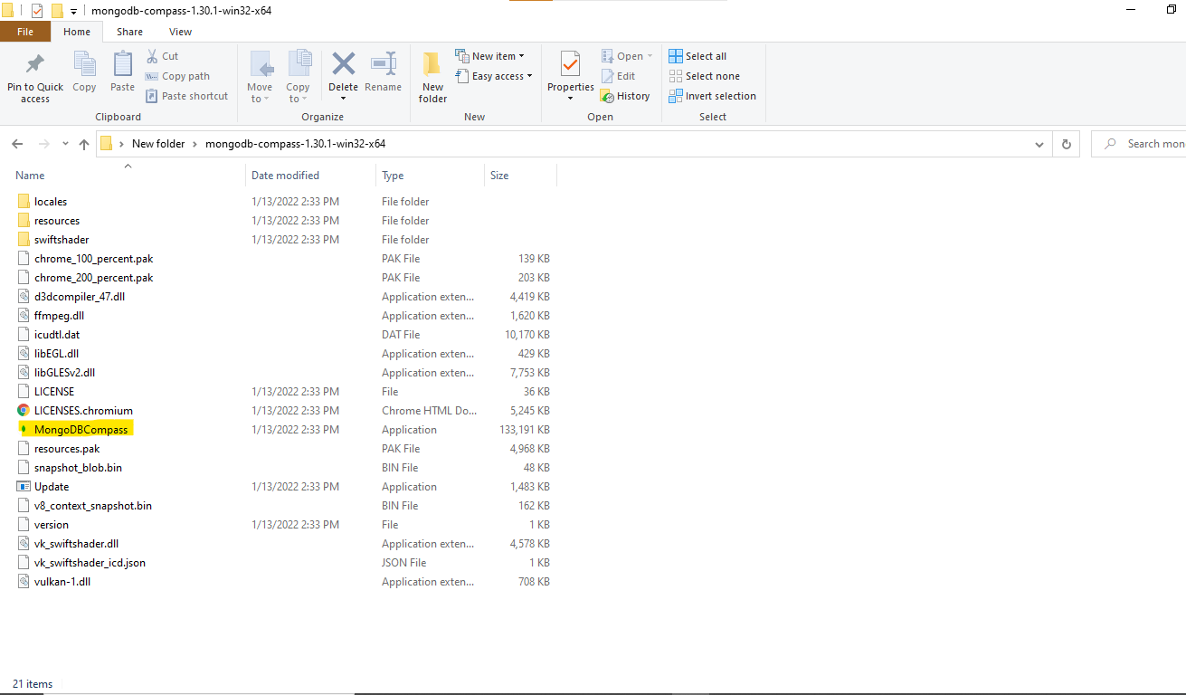The height and width of the screenshot is (695, 1186).
Task: Go back to previous folder
Action: click(17, 144)
